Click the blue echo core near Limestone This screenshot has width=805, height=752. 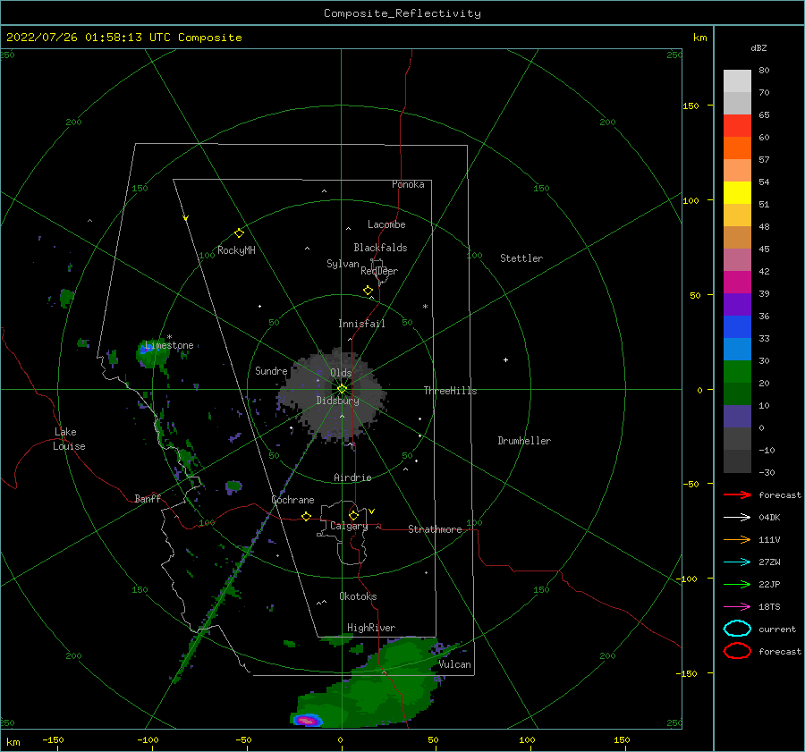146,351
